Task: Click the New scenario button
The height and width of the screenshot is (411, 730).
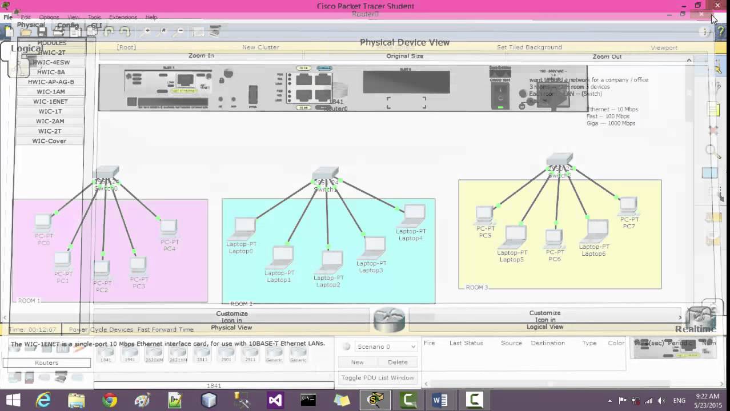Action: (357, 362)
